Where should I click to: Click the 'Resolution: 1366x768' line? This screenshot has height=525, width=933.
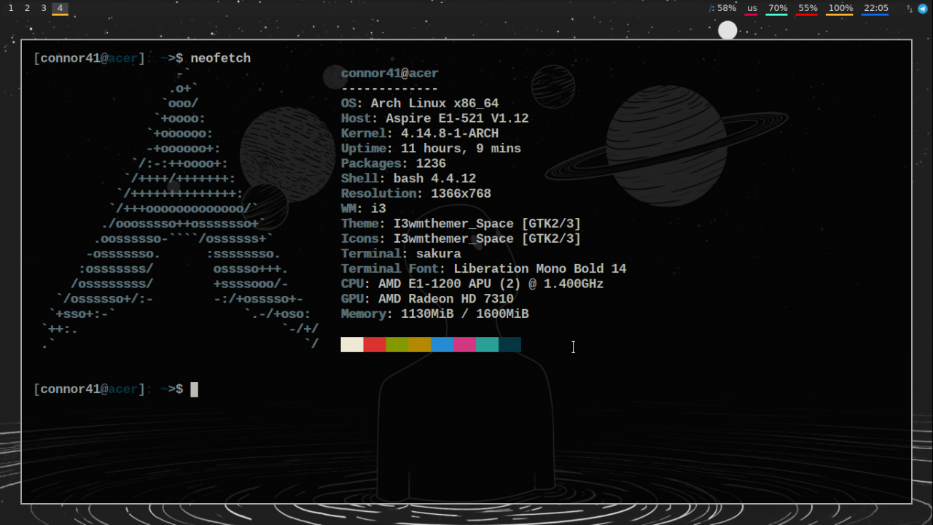click(416, 194)
